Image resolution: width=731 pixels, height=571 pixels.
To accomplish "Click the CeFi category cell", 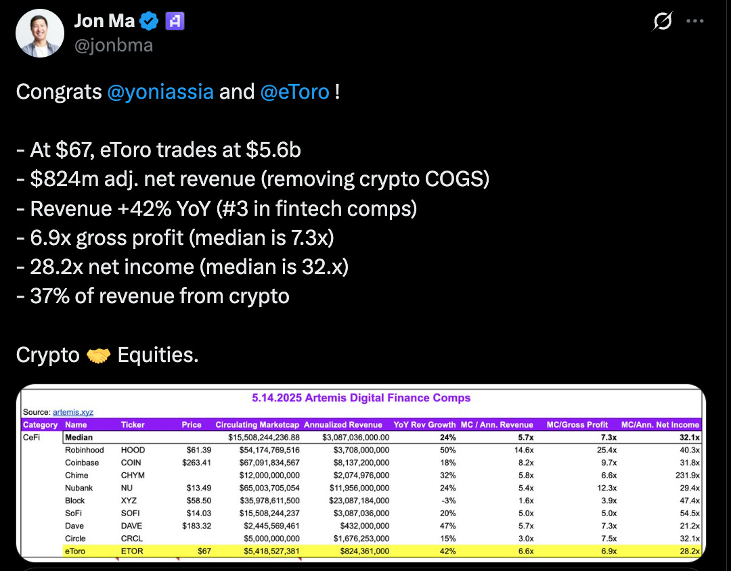I will click(x=31, y=437).
